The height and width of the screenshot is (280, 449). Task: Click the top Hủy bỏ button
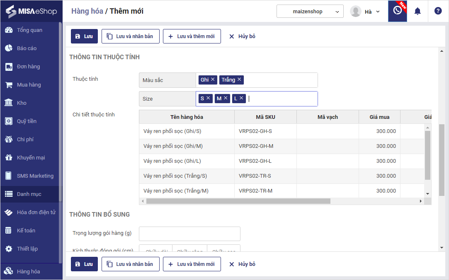click(x=242, y=36)
